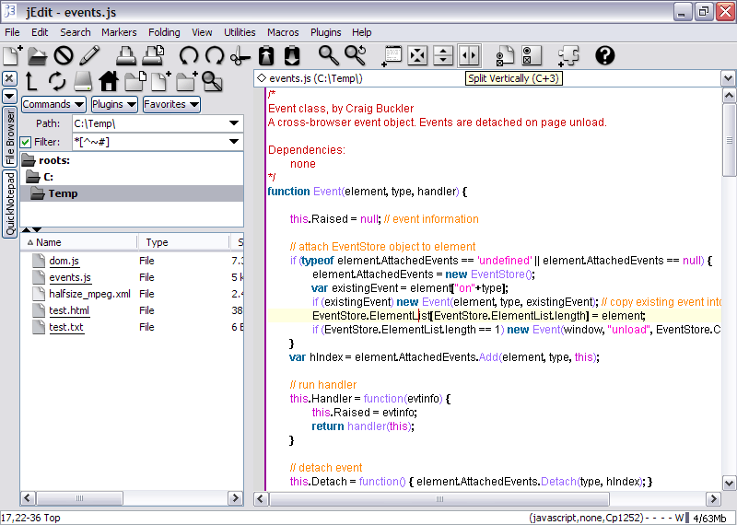This screenshot has width=737, height=525.
Task: Click the Unsplit view icon
Action: (417, 55)
